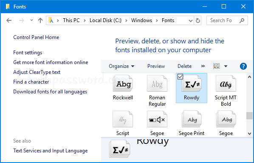Uncheck the Rowdy font checkbox

[180, 76]
